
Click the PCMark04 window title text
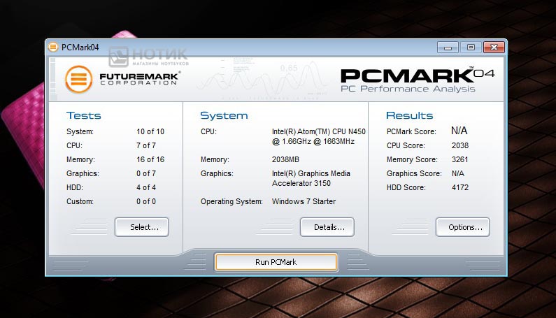coord(80,47)
